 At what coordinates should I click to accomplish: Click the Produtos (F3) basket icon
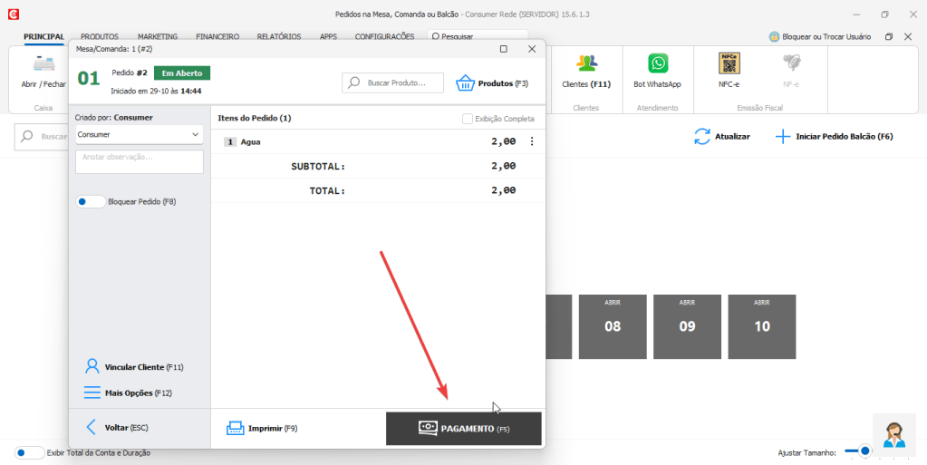coord(466,83)
